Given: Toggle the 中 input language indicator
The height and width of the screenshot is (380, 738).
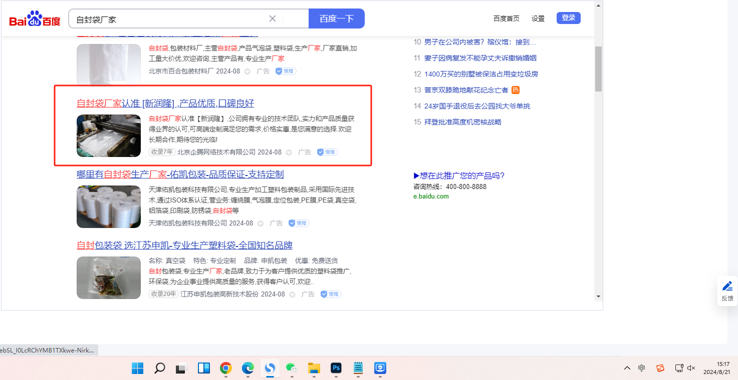Looking at the screenshot, I should point(642,368).
